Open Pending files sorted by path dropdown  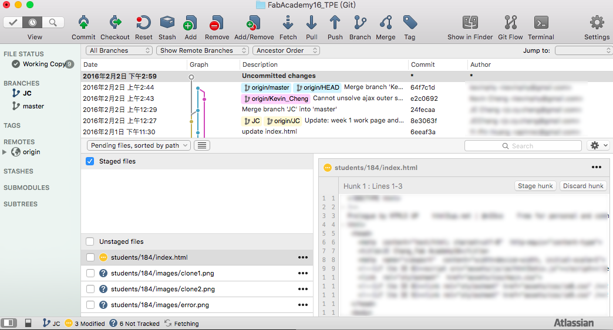tap(139, 145)
